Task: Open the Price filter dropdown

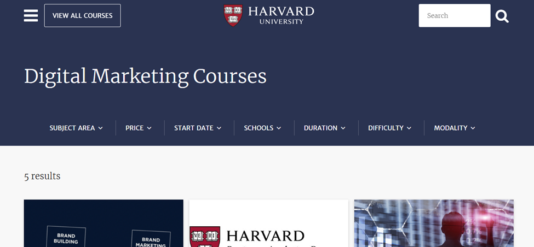Action: click(138, 128)
